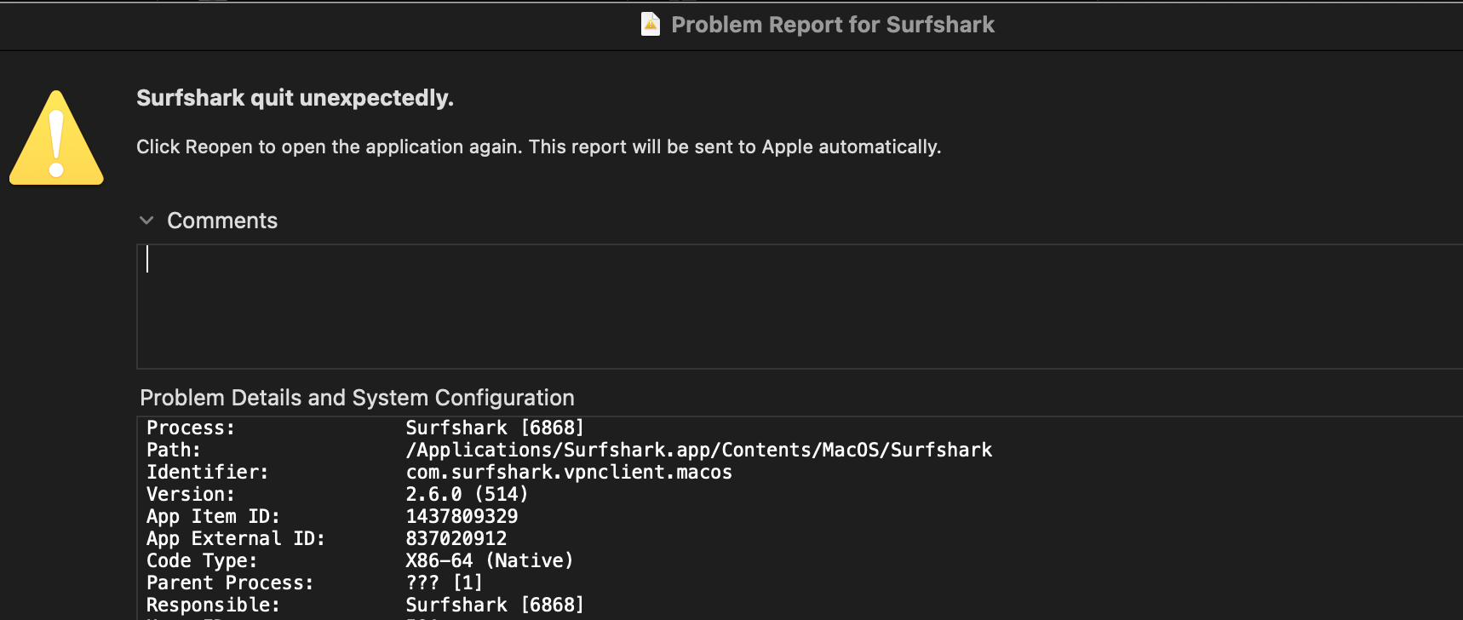Click the "Problem Report for Surfshark" window title
The image size is (1463, 620).
[x=832, y=25]
